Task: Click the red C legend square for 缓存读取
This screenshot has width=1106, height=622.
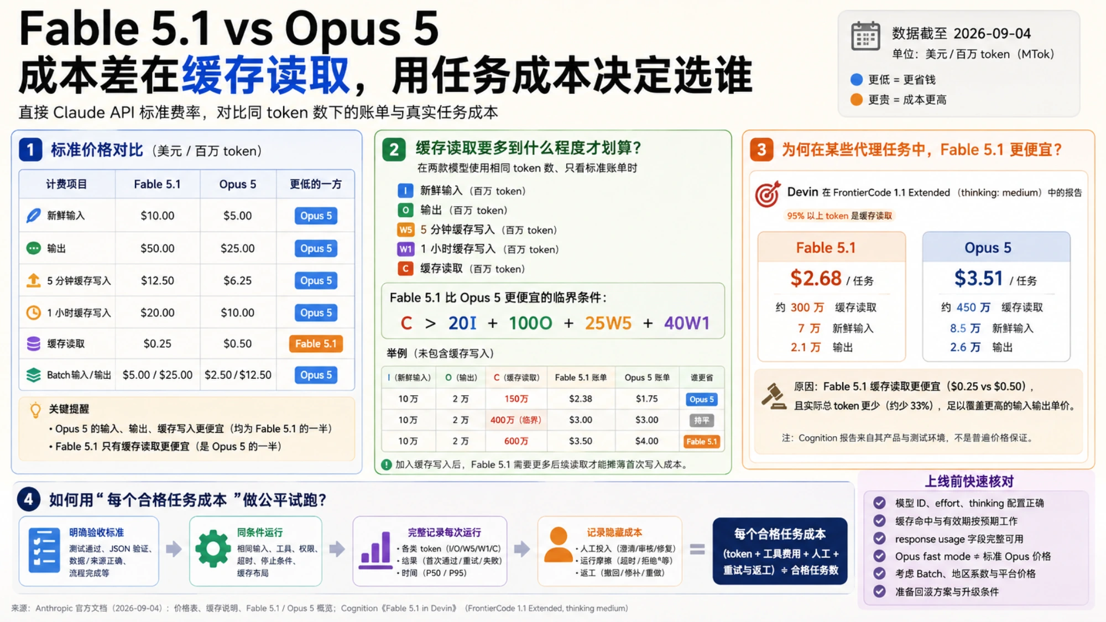Action: coord(405,269)
